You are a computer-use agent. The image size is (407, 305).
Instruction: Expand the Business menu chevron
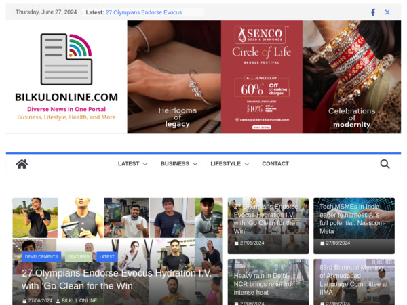(195, 164)
